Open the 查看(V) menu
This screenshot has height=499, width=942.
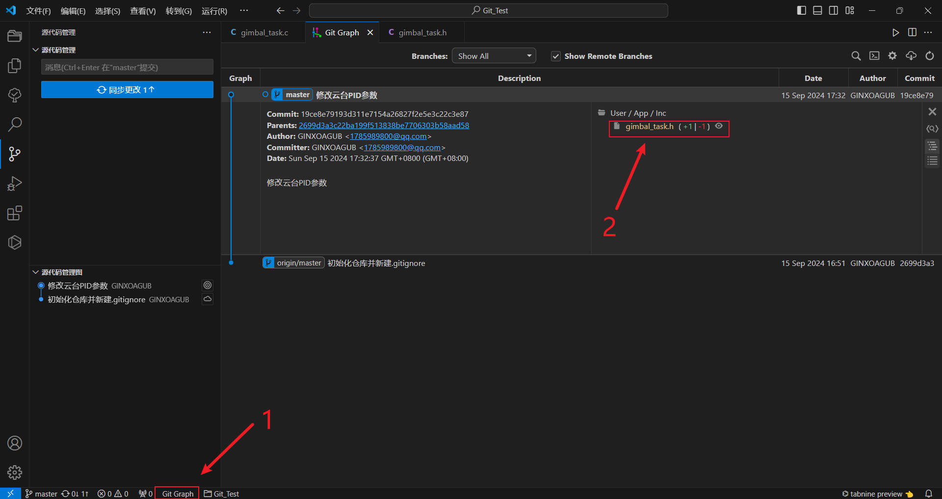(142, 11)
